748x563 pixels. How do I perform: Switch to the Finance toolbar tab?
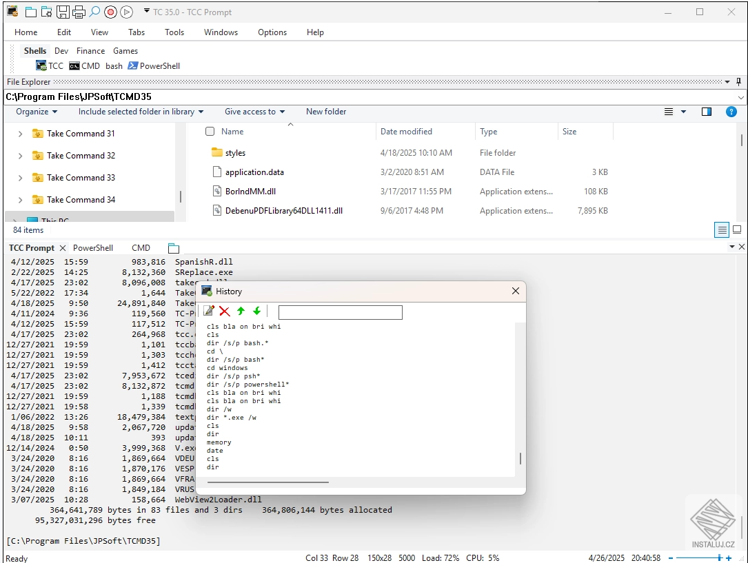pyautogui.click(x=90, y=51)
